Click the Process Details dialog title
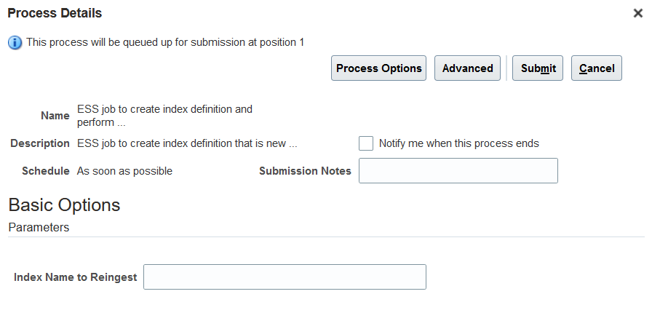 (x=55, y=13)
